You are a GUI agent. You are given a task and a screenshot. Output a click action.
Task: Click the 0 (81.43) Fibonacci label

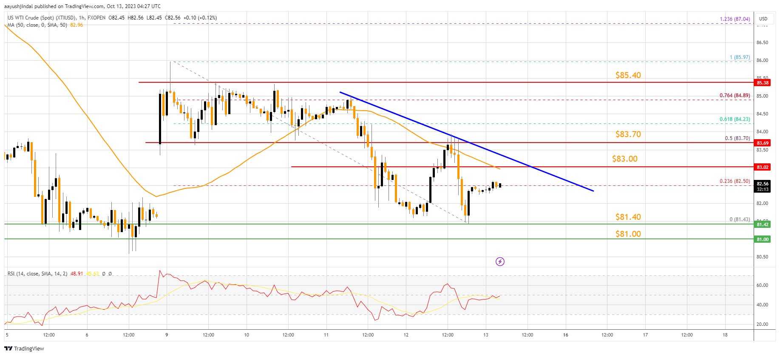[740, 219]
